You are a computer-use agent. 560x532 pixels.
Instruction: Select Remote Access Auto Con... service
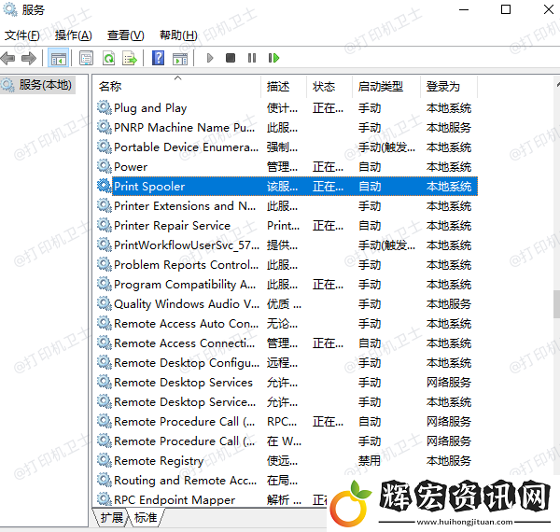coord(186,324)
